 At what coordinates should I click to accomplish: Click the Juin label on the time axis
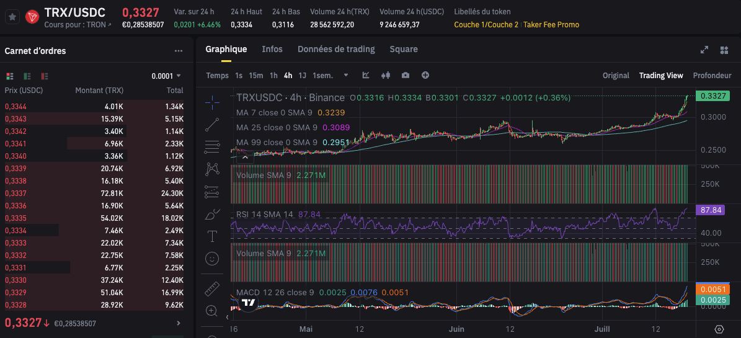(x=456, y=329)
